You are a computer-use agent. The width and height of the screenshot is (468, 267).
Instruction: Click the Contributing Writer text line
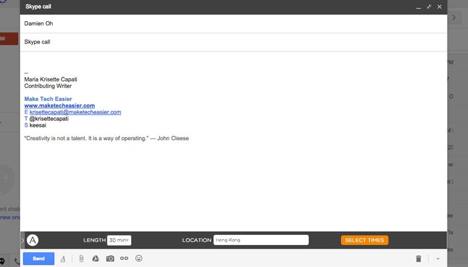48,86
